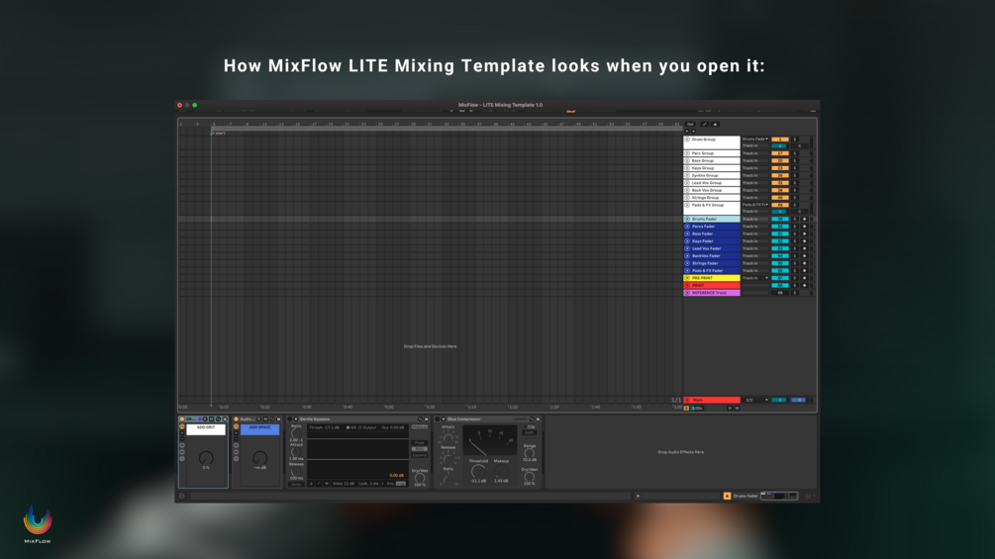Unfold the Perc Group track

click(687, 153)
